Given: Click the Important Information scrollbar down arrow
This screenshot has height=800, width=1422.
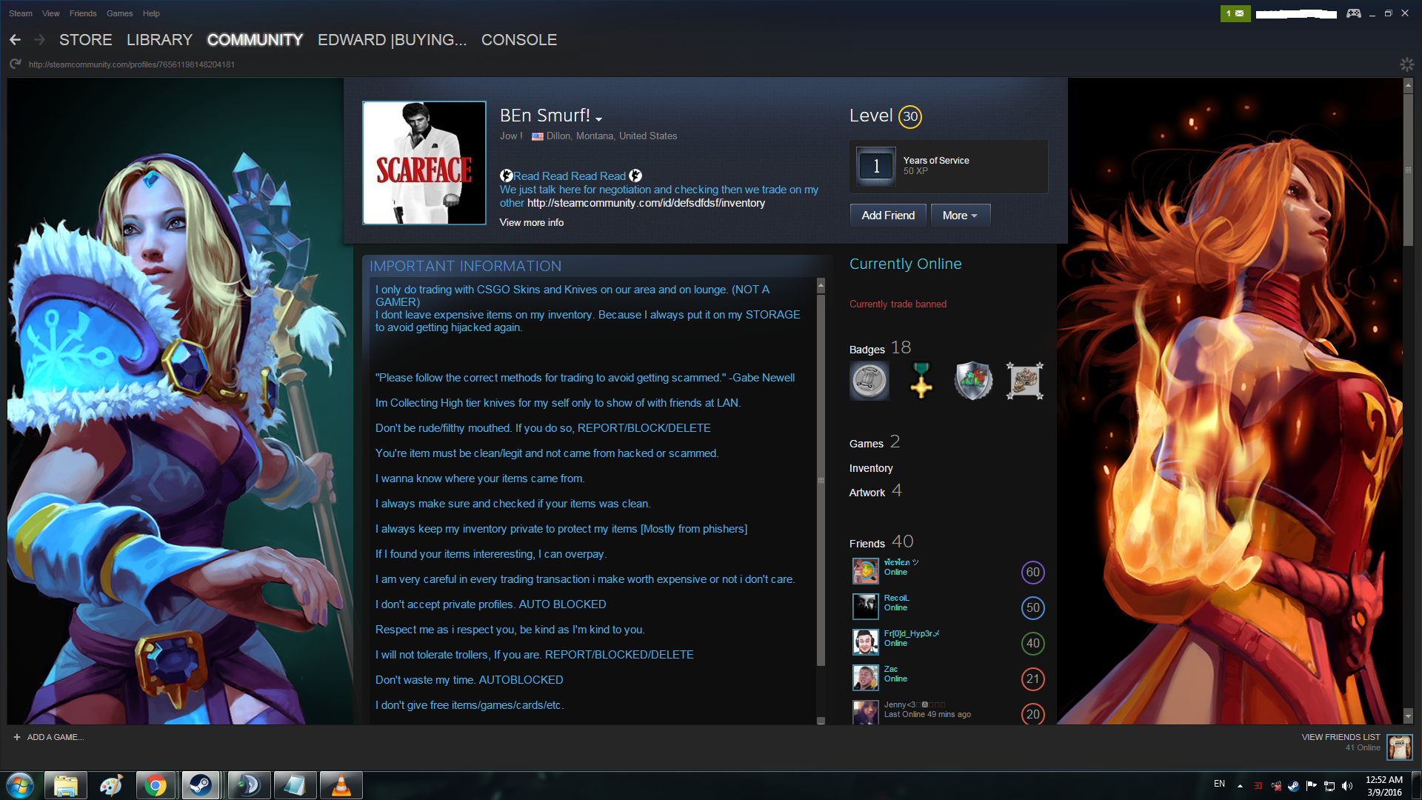Looking at the screenshot, I should 821,720.
